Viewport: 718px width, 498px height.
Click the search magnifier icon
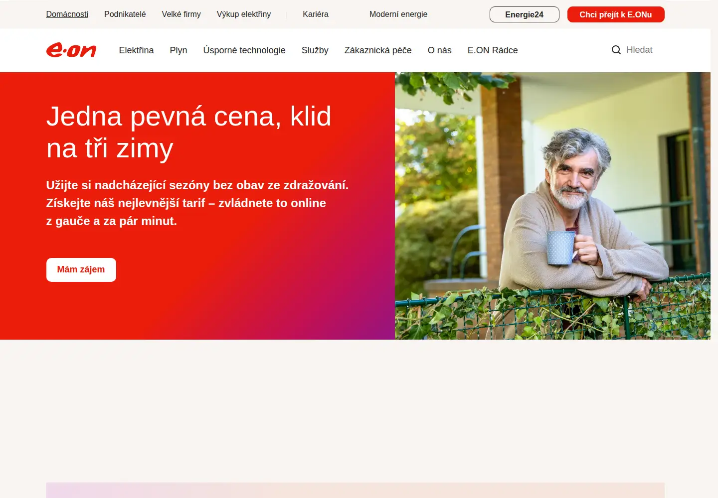(x=616, y=50)
